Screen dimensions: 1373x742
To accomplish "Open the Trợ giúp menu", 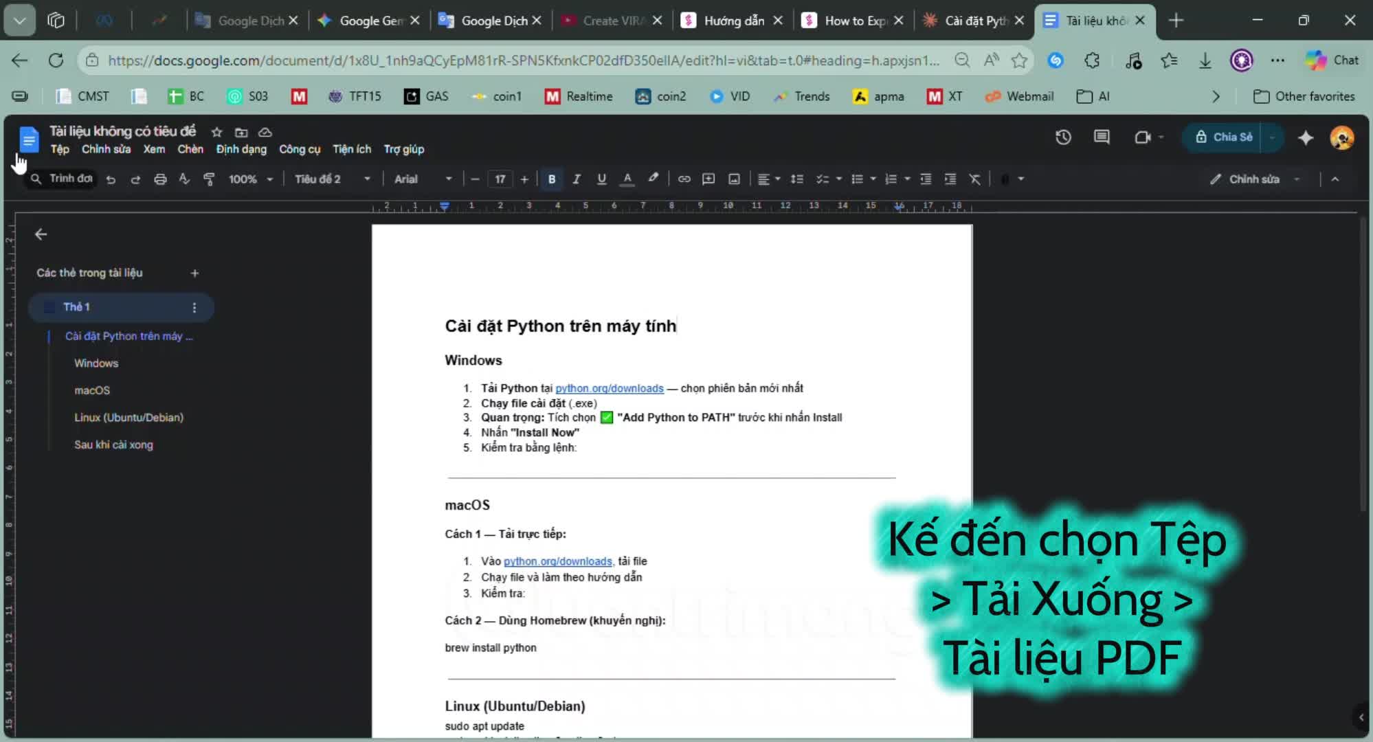I will (404, 149).
